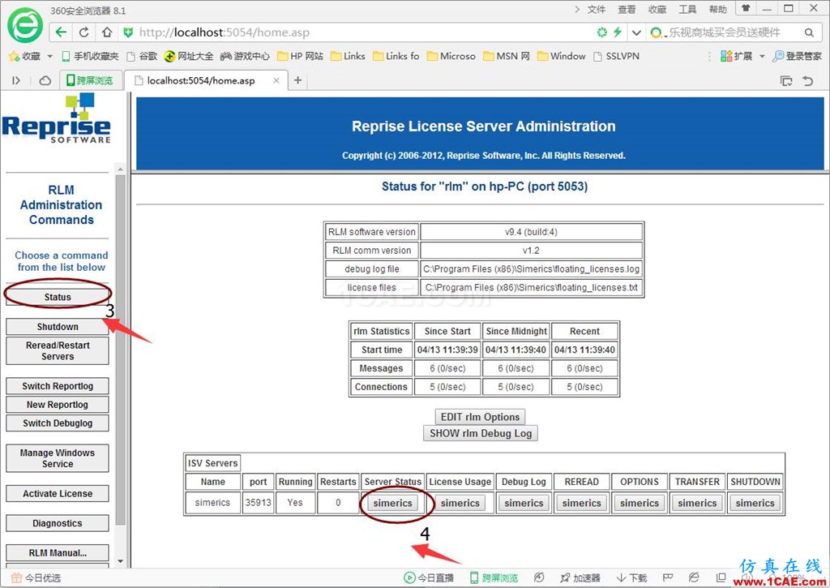Open the Tools menu
The width and height of the screenshot is (830, 588).
[x=687, y=10]
